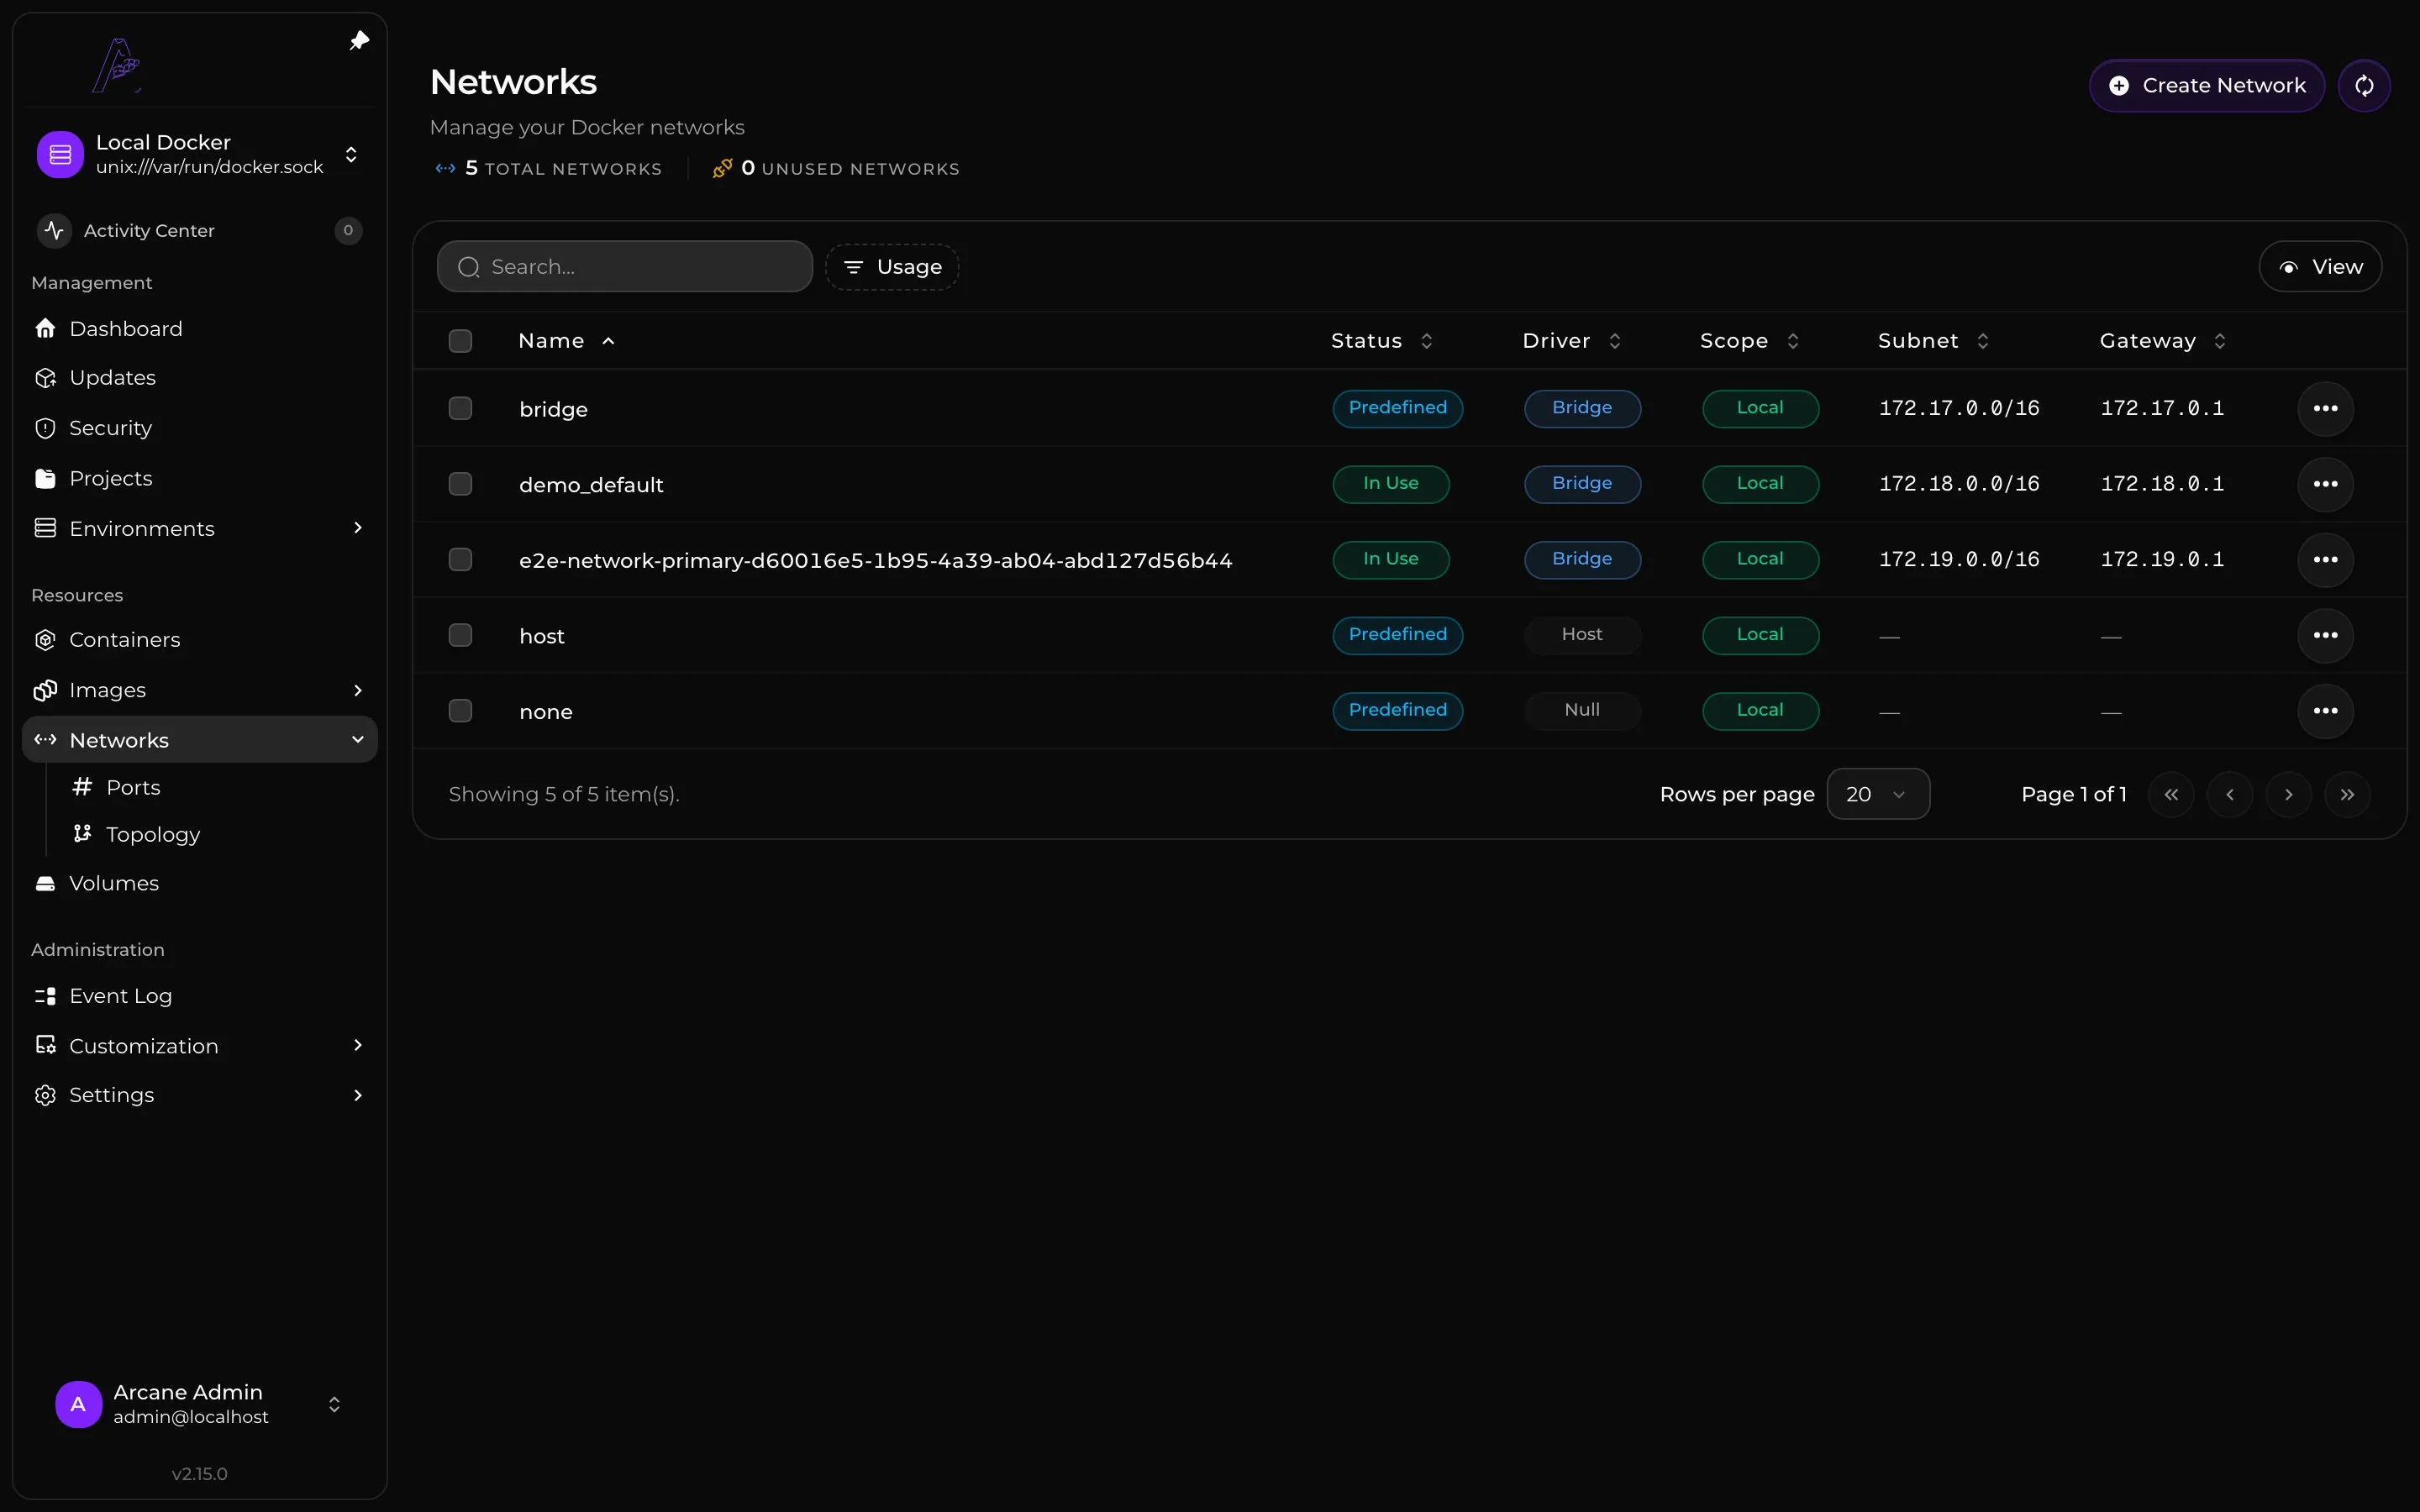The height and width of the screenshot is (1512, 2420).
Task: Open actions menu for host network
Action: [x=2325, y=635]
